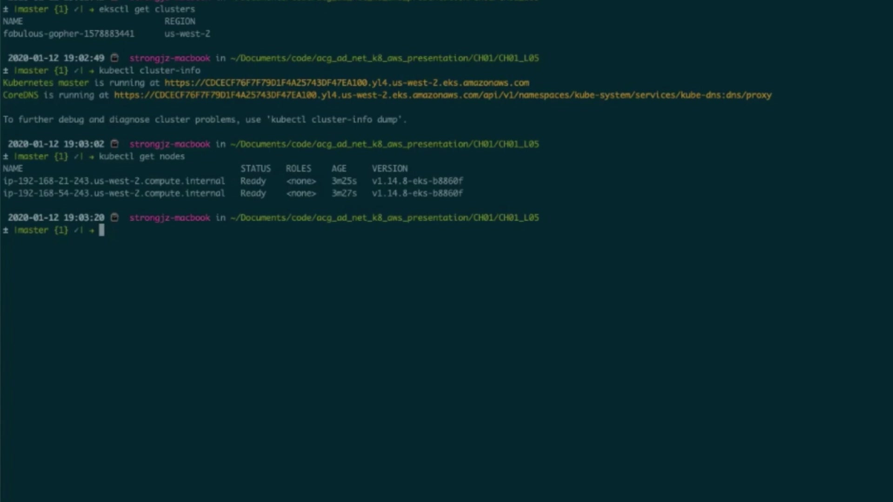Click the prompt arrow before 'kubectl cluster-info'
The width and height of the screenshot is (893, 502).
click(91, 71)
